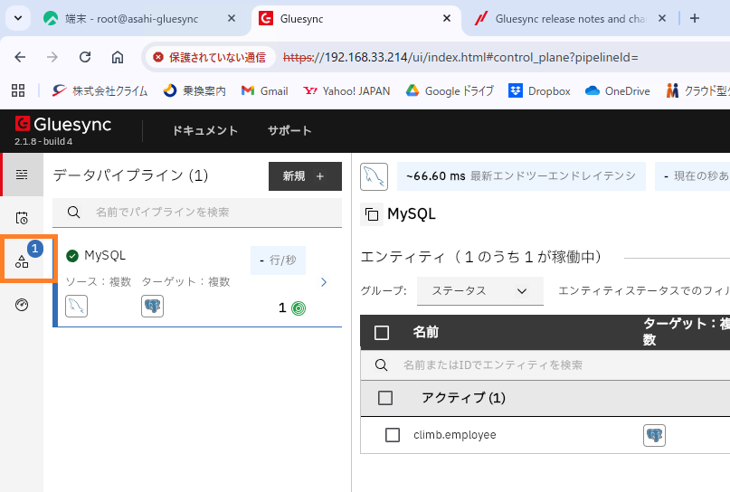Open the ドキュメント menu
730x492 pixels.
(204, 130)
